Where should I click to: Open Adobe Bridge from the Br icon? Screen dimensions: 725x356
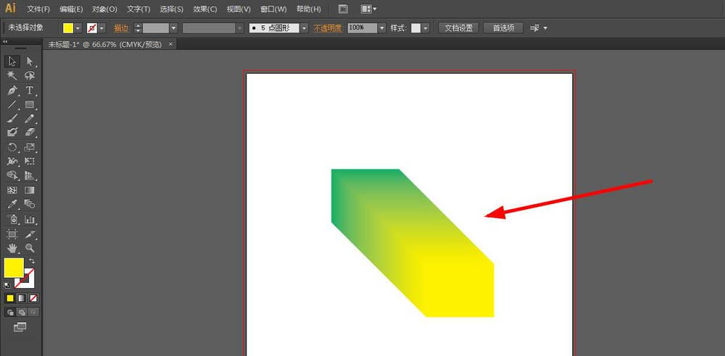point(344,9)
